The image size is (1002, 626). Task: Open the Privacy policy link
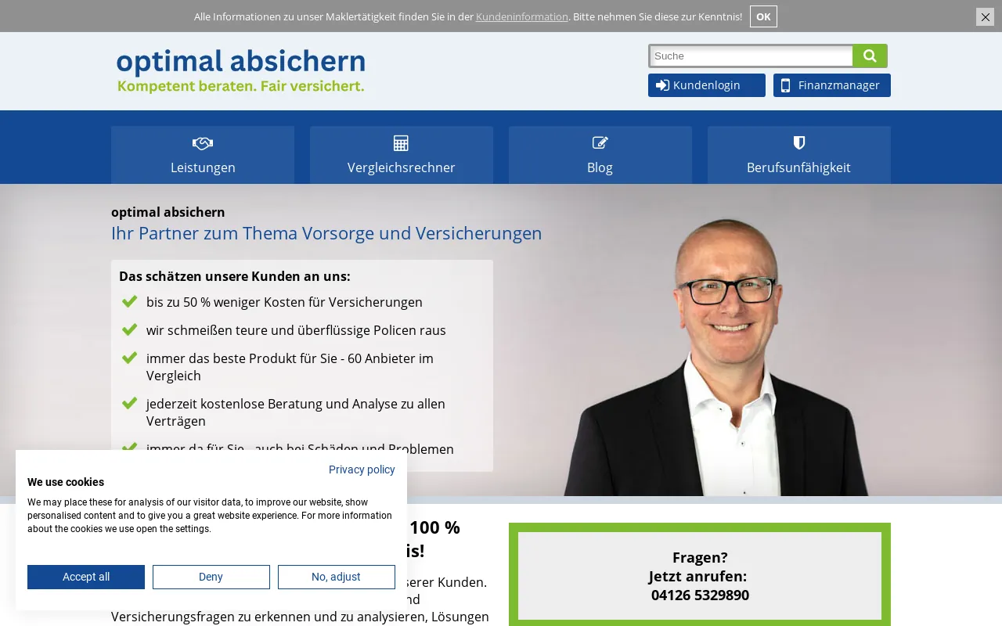(x=362, y=469)
